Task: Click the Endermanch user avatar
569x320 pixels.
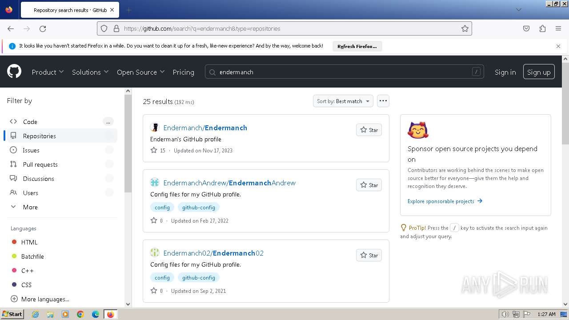Action: [x=155, y=128]
